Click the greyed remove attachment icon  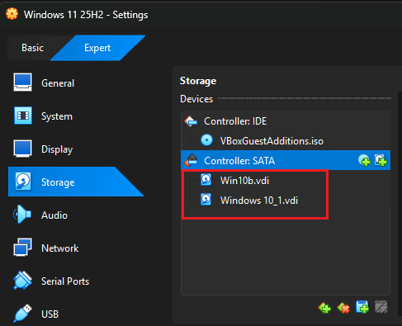click(x=381, y=307)
